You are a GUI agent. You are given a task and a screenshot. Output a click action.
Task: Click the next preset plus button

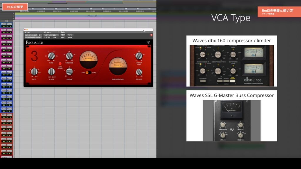[x=46, y=38]
